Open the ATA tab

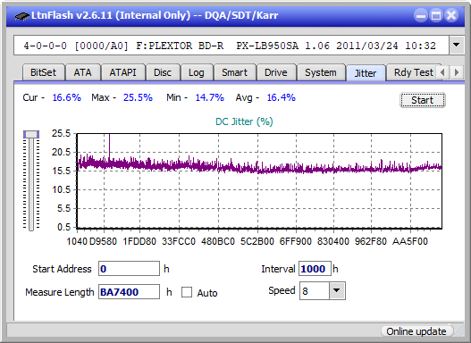coord(82,72)
